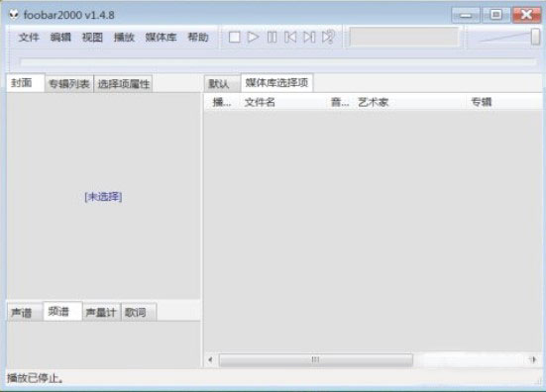
Task: Open the 播放 menu
Action: (124, 37)
